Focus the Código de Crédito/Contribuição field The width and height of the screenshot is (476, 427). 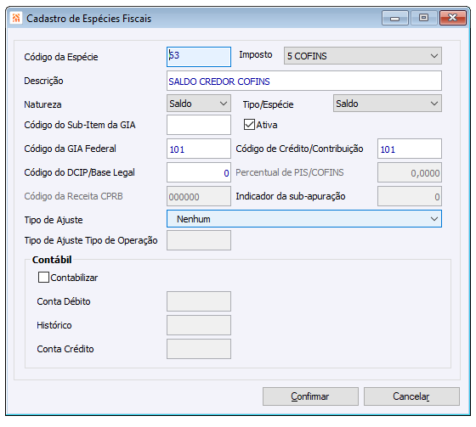click(x=409, y=149)
